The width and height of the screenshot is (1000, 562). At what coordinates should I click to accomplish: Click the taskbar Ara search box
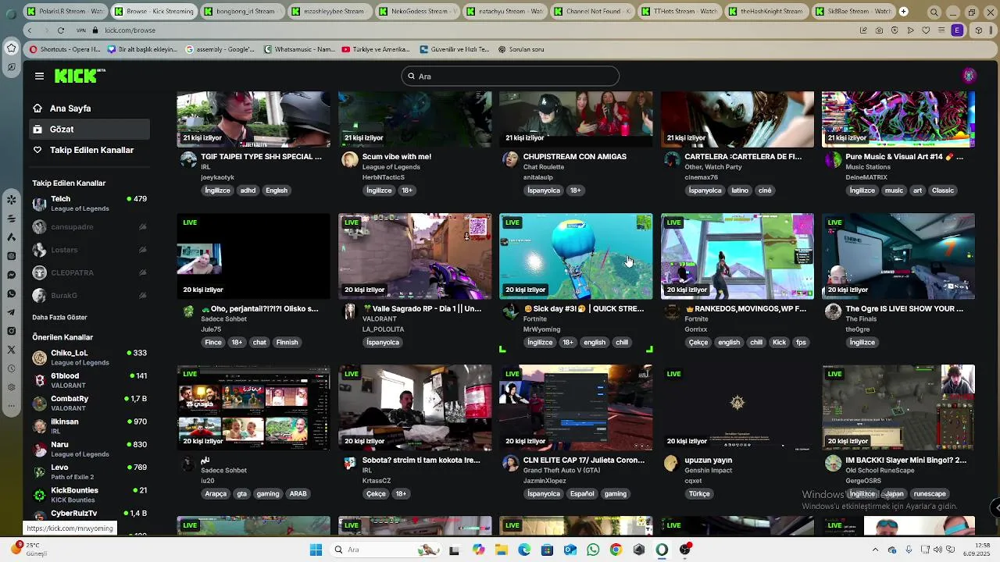tap(386, 550)
